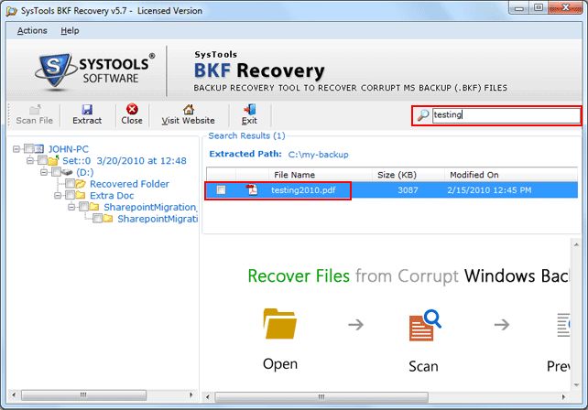Viewport: 588px width, 410px height.
Task: Click the SysTools Software shield logo
Action: [x=56, y=71]
